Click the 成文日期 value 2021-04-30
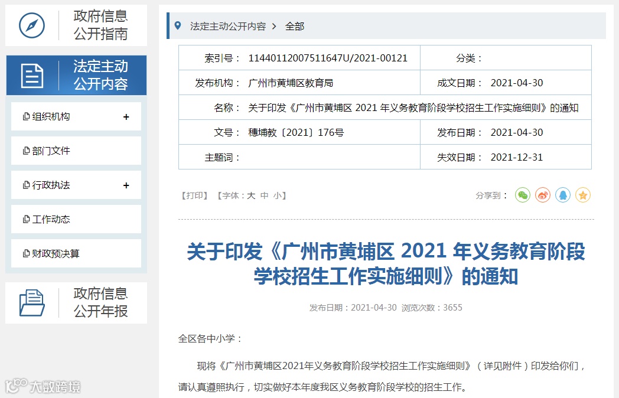Viewport: 619px width, 398px height. (x=517, y=83)
